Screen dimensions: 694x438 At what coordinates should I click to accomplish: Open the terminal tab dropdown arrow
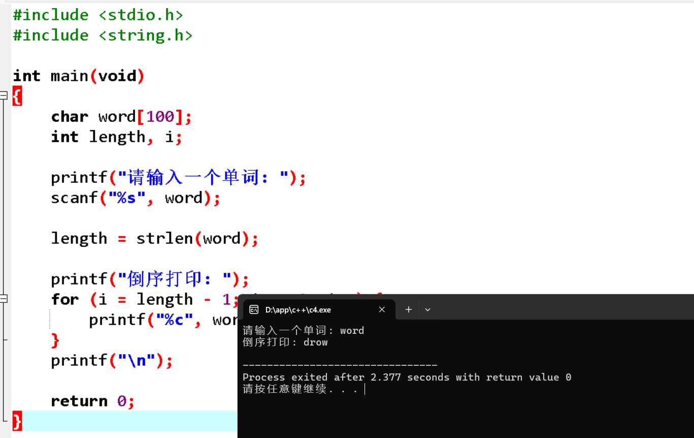tap(427, 309)
